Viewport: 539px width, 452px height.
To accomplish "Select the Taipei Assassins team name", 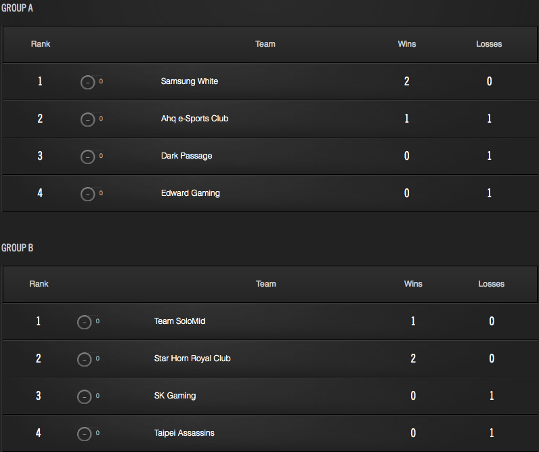I will [184, 433].
